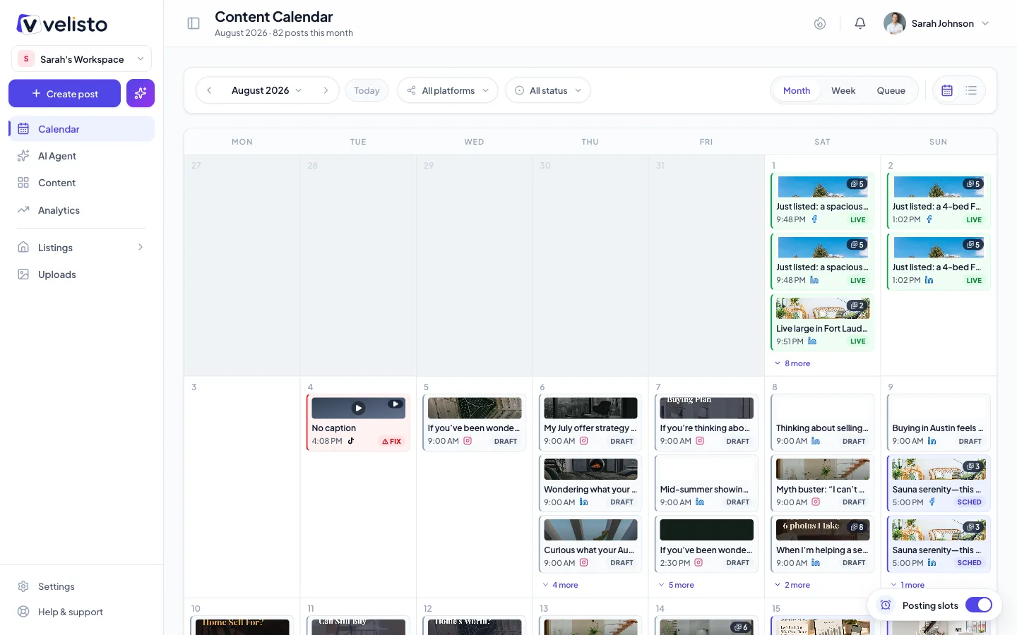Open Mid-summer showin... draft post
This screenshot has height=635, width=1017.
click(x=706, y=483)
